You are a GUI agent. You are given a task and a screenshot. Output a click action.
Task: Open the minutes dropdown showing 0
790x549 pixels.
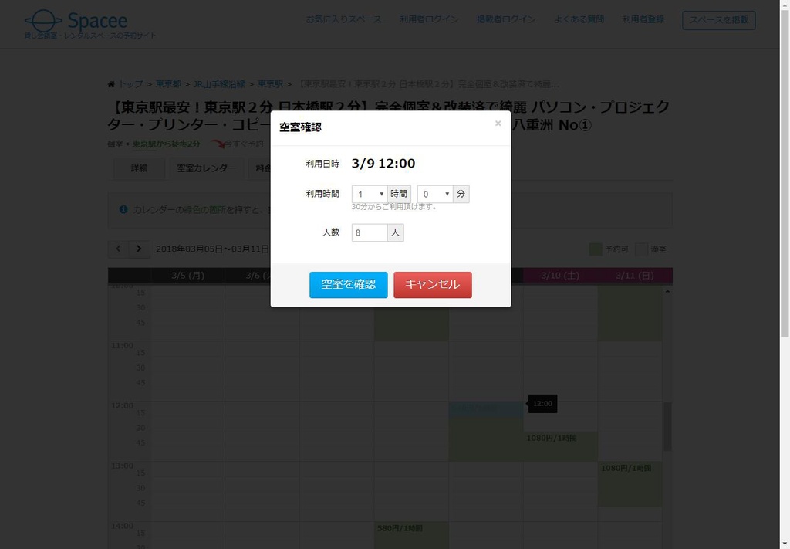pyautogui.click(x=435, y=194)
